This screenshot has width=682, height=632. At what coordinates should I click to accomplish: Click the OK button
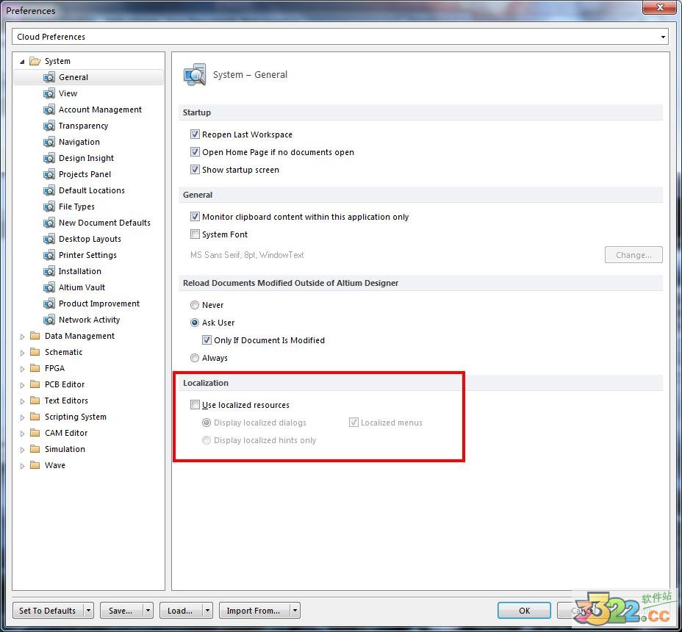point(524,611)
